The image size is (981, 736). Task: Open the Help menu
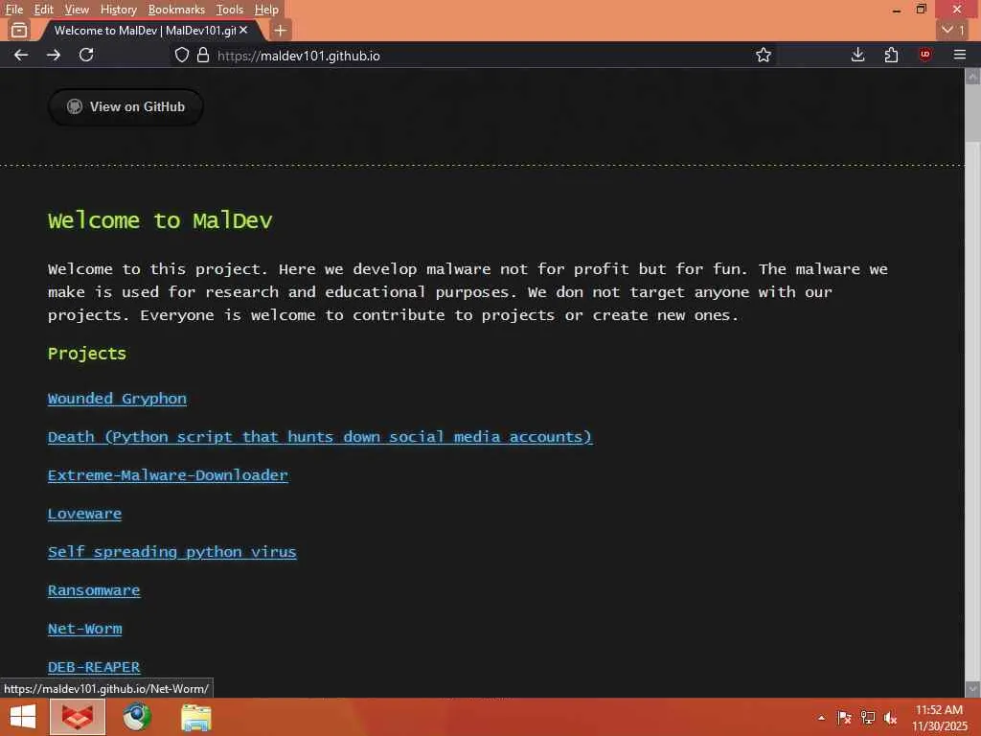coord(266,10)
